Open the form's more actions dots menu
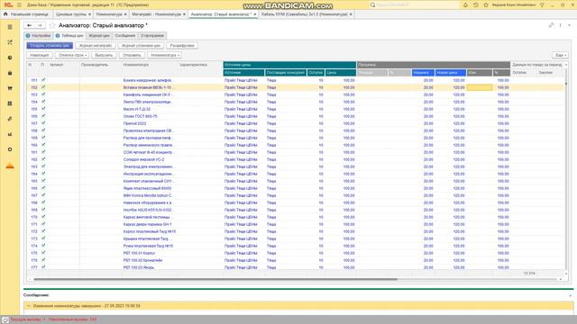The image size is (577, 324). [x=561, y=25]
